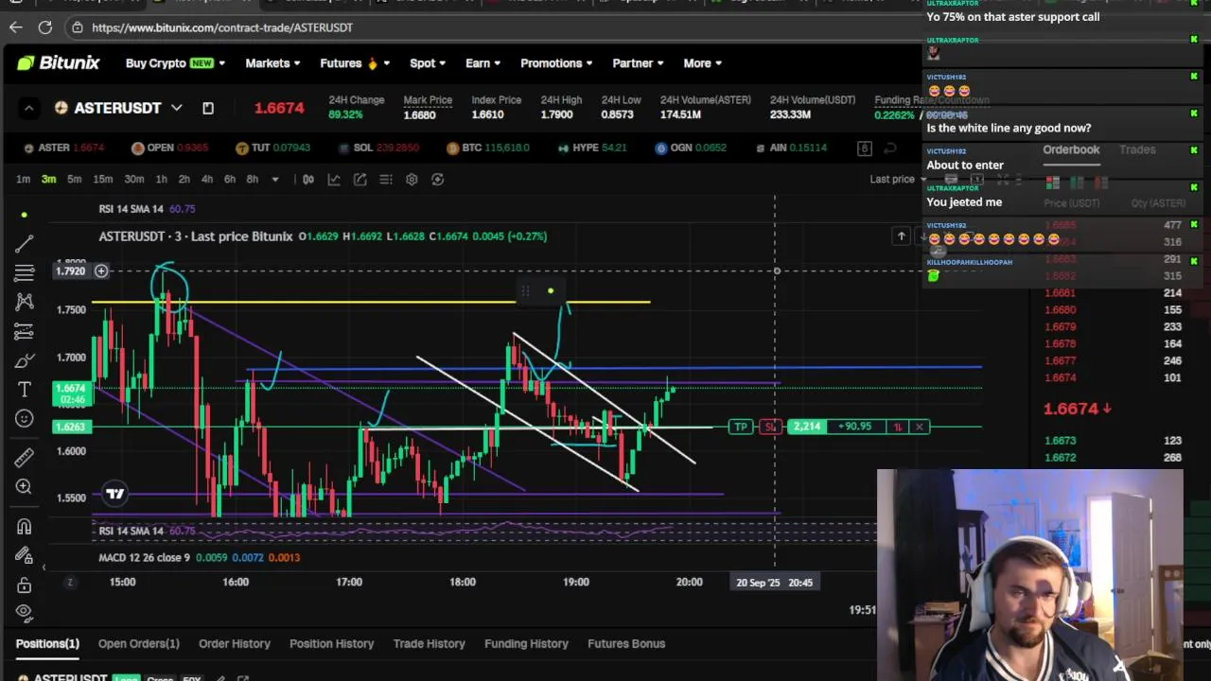Image resolution: width=1211 pixels, height=681 pixels.
Task: Switch to Open Orders(1) tab
Action: point(138,643)
